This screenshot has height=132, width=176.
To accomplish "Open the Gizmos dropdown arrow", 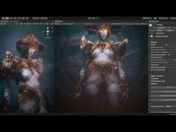I will click(147, 24).
